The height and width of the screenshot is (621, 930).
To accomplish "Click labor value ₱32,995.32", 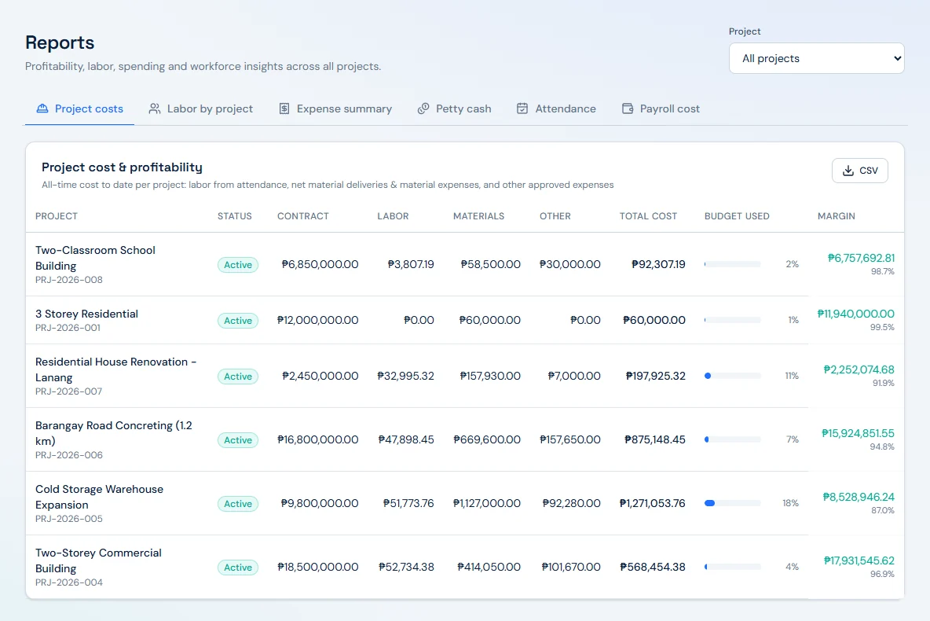I will click(x=405, y=376).
